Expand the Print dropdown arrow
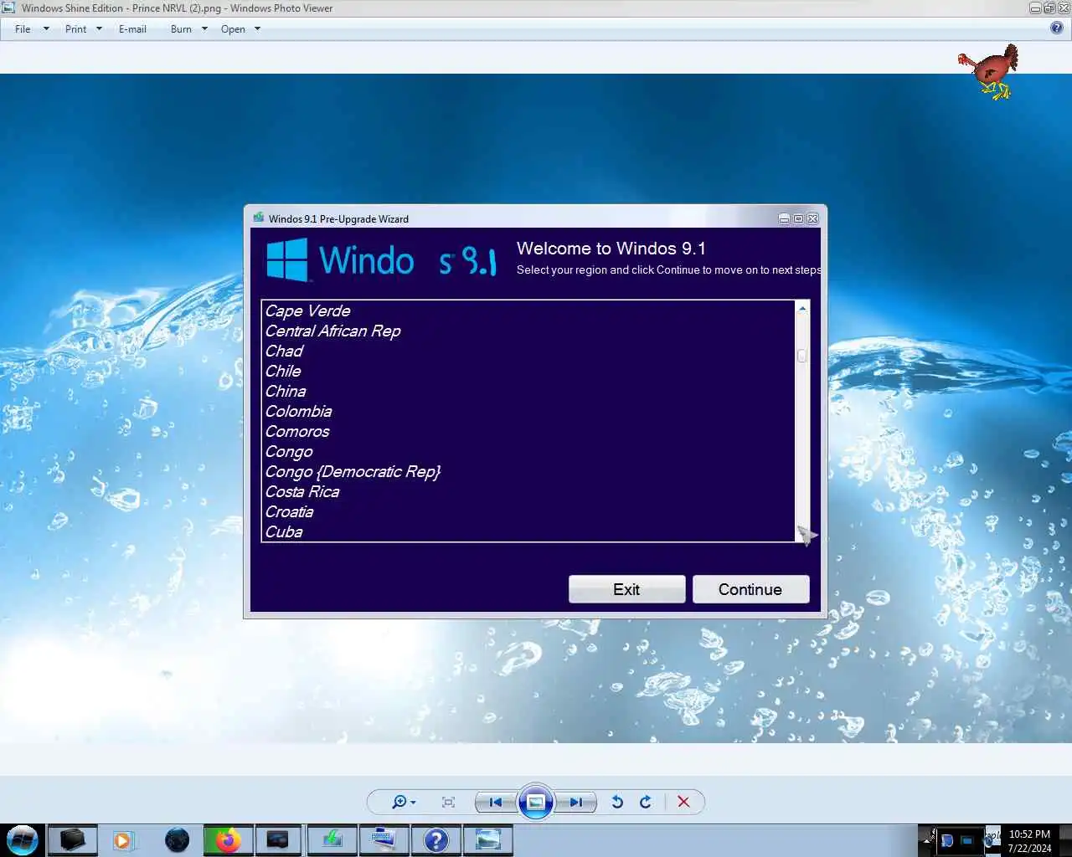 [x=99, y=28]
